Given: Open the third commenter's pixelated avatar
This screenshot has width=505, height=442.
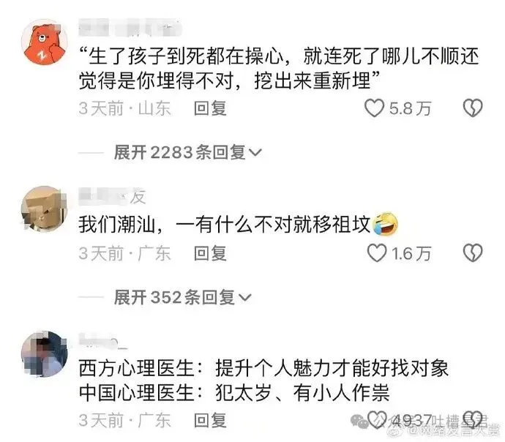Looking at the screenshot, I should [x=45, y=353].
